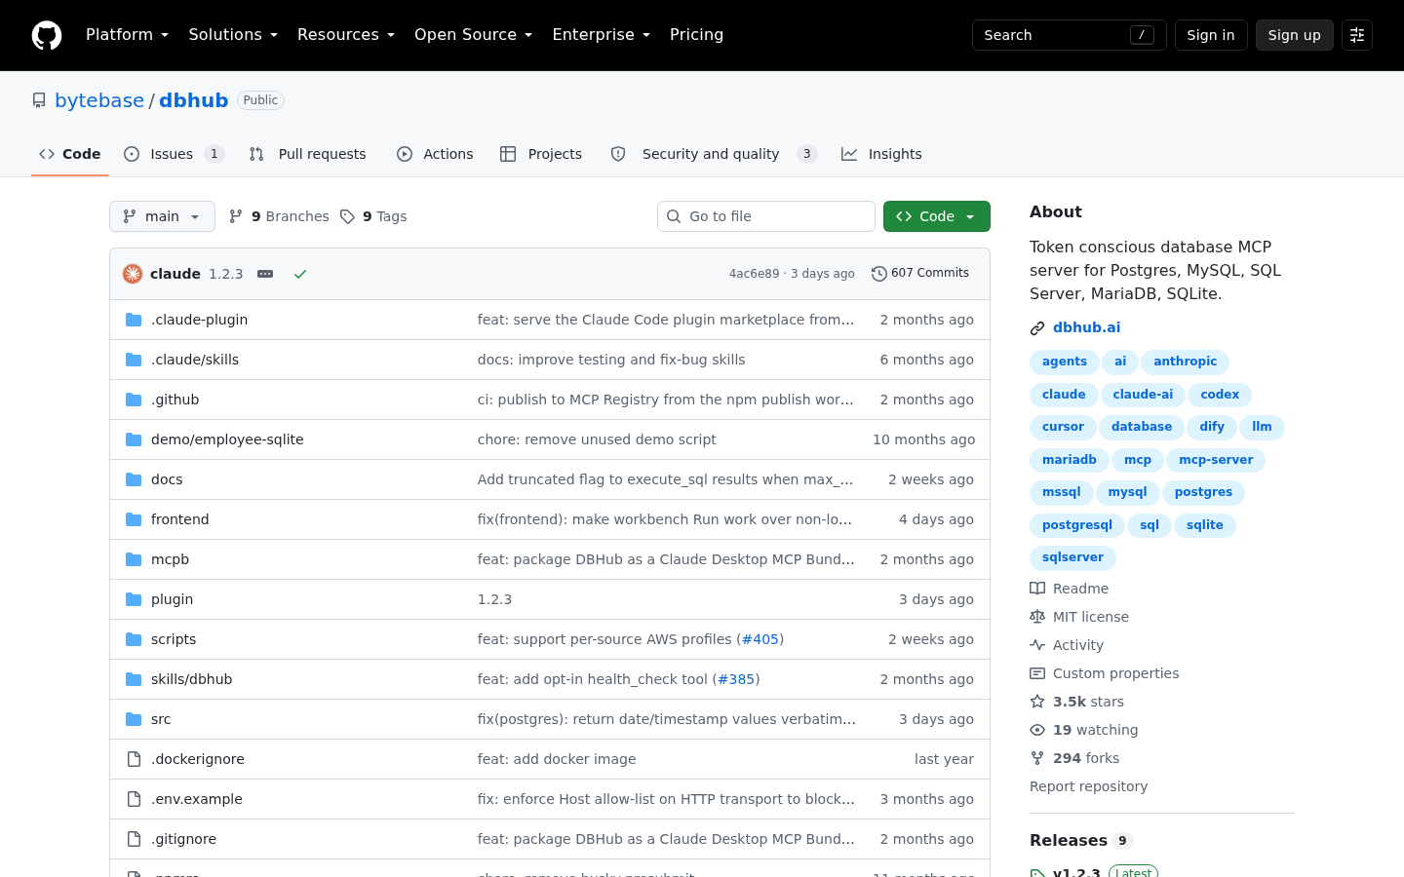Screen dimensions: 1404x877
Task: Open the Projects tab
Action: click(x=541, y=154)
